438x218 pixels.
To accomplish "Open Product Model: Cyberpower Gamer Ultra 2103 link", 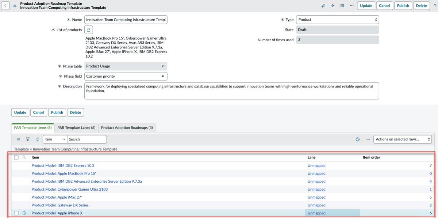I will tap(69, 190).
